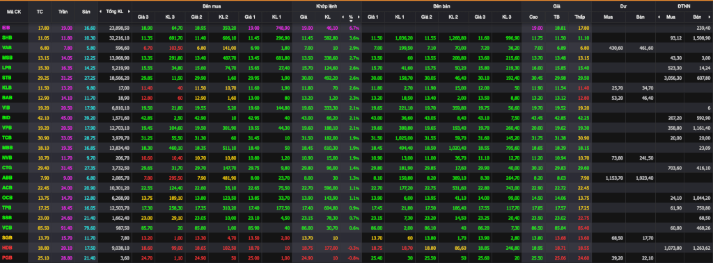Viewport: 713px width, 263px height.
Task: Click Giá 3 header under Bên mua
Action: point(143,17)
